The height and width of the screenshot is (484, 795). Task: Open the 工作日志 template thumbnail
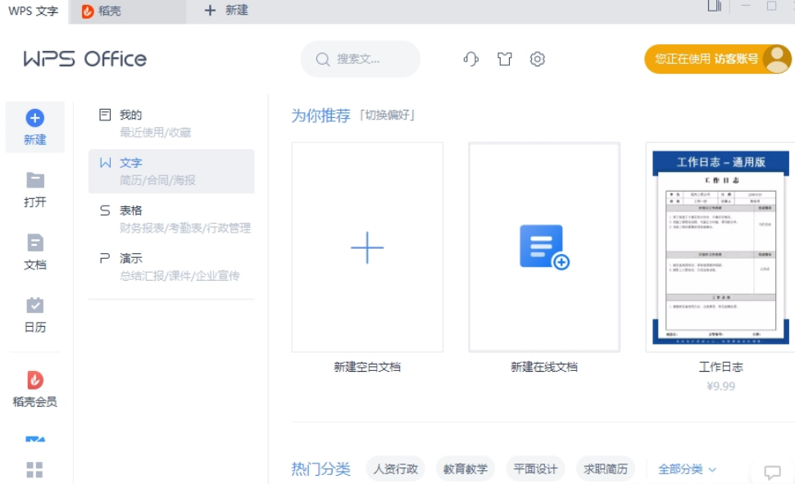point(720,247)
